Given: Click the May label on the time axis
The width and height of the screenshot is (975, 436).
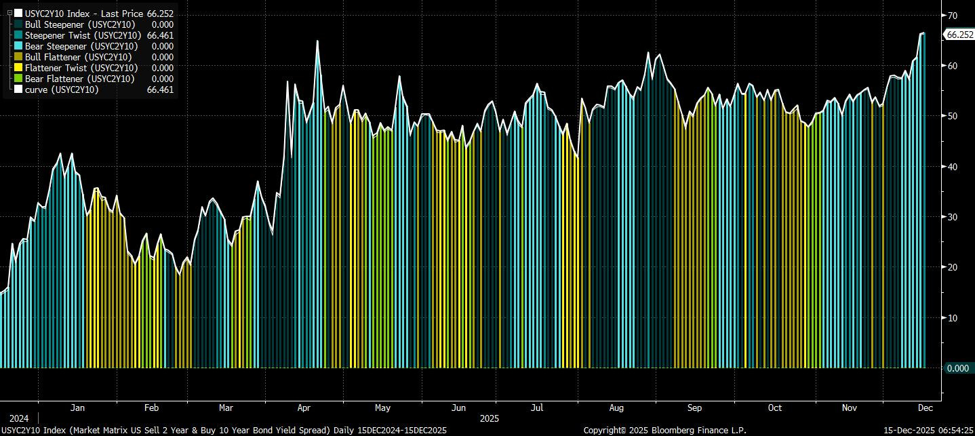Looking at the screenshot, I should (x=382, y=408).
